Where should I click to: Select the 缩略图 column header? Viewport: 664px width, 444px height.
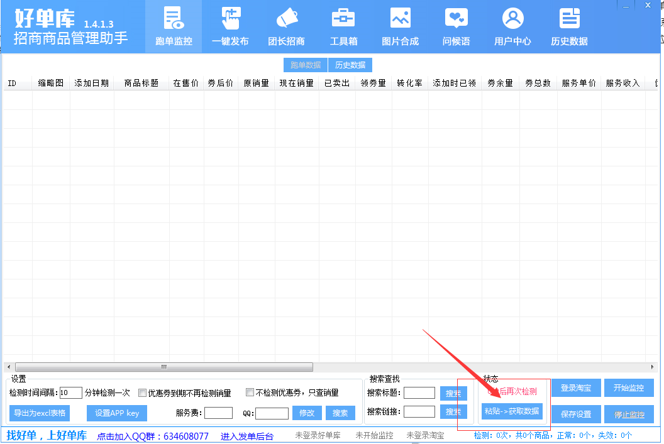point(51,84)
